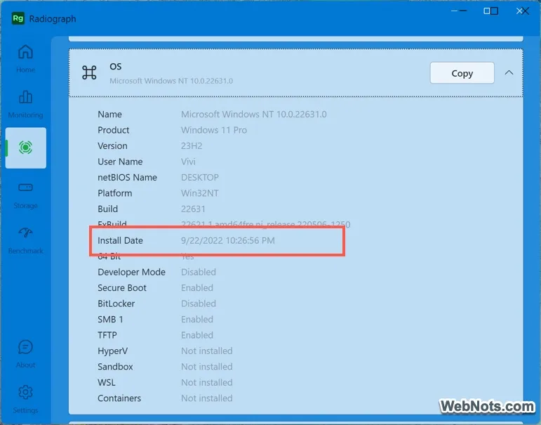The image size is (541, 425).
Task: Select the BitLocker label
Action: pos(116,303)
